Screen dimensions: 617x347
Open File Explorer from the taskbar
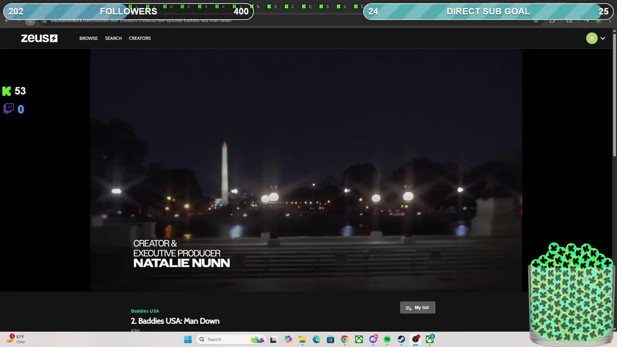click(302, 339)
